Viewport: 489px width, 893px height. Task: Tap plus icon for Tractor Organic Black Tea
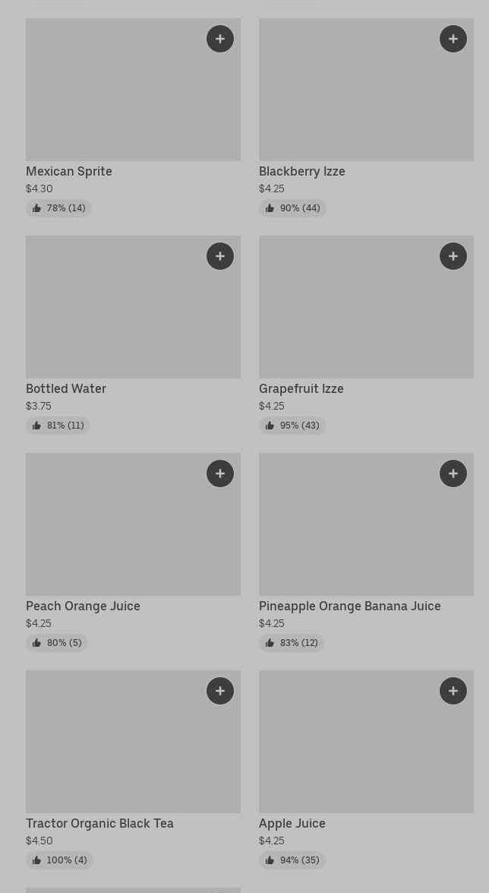tap(220, 691)
